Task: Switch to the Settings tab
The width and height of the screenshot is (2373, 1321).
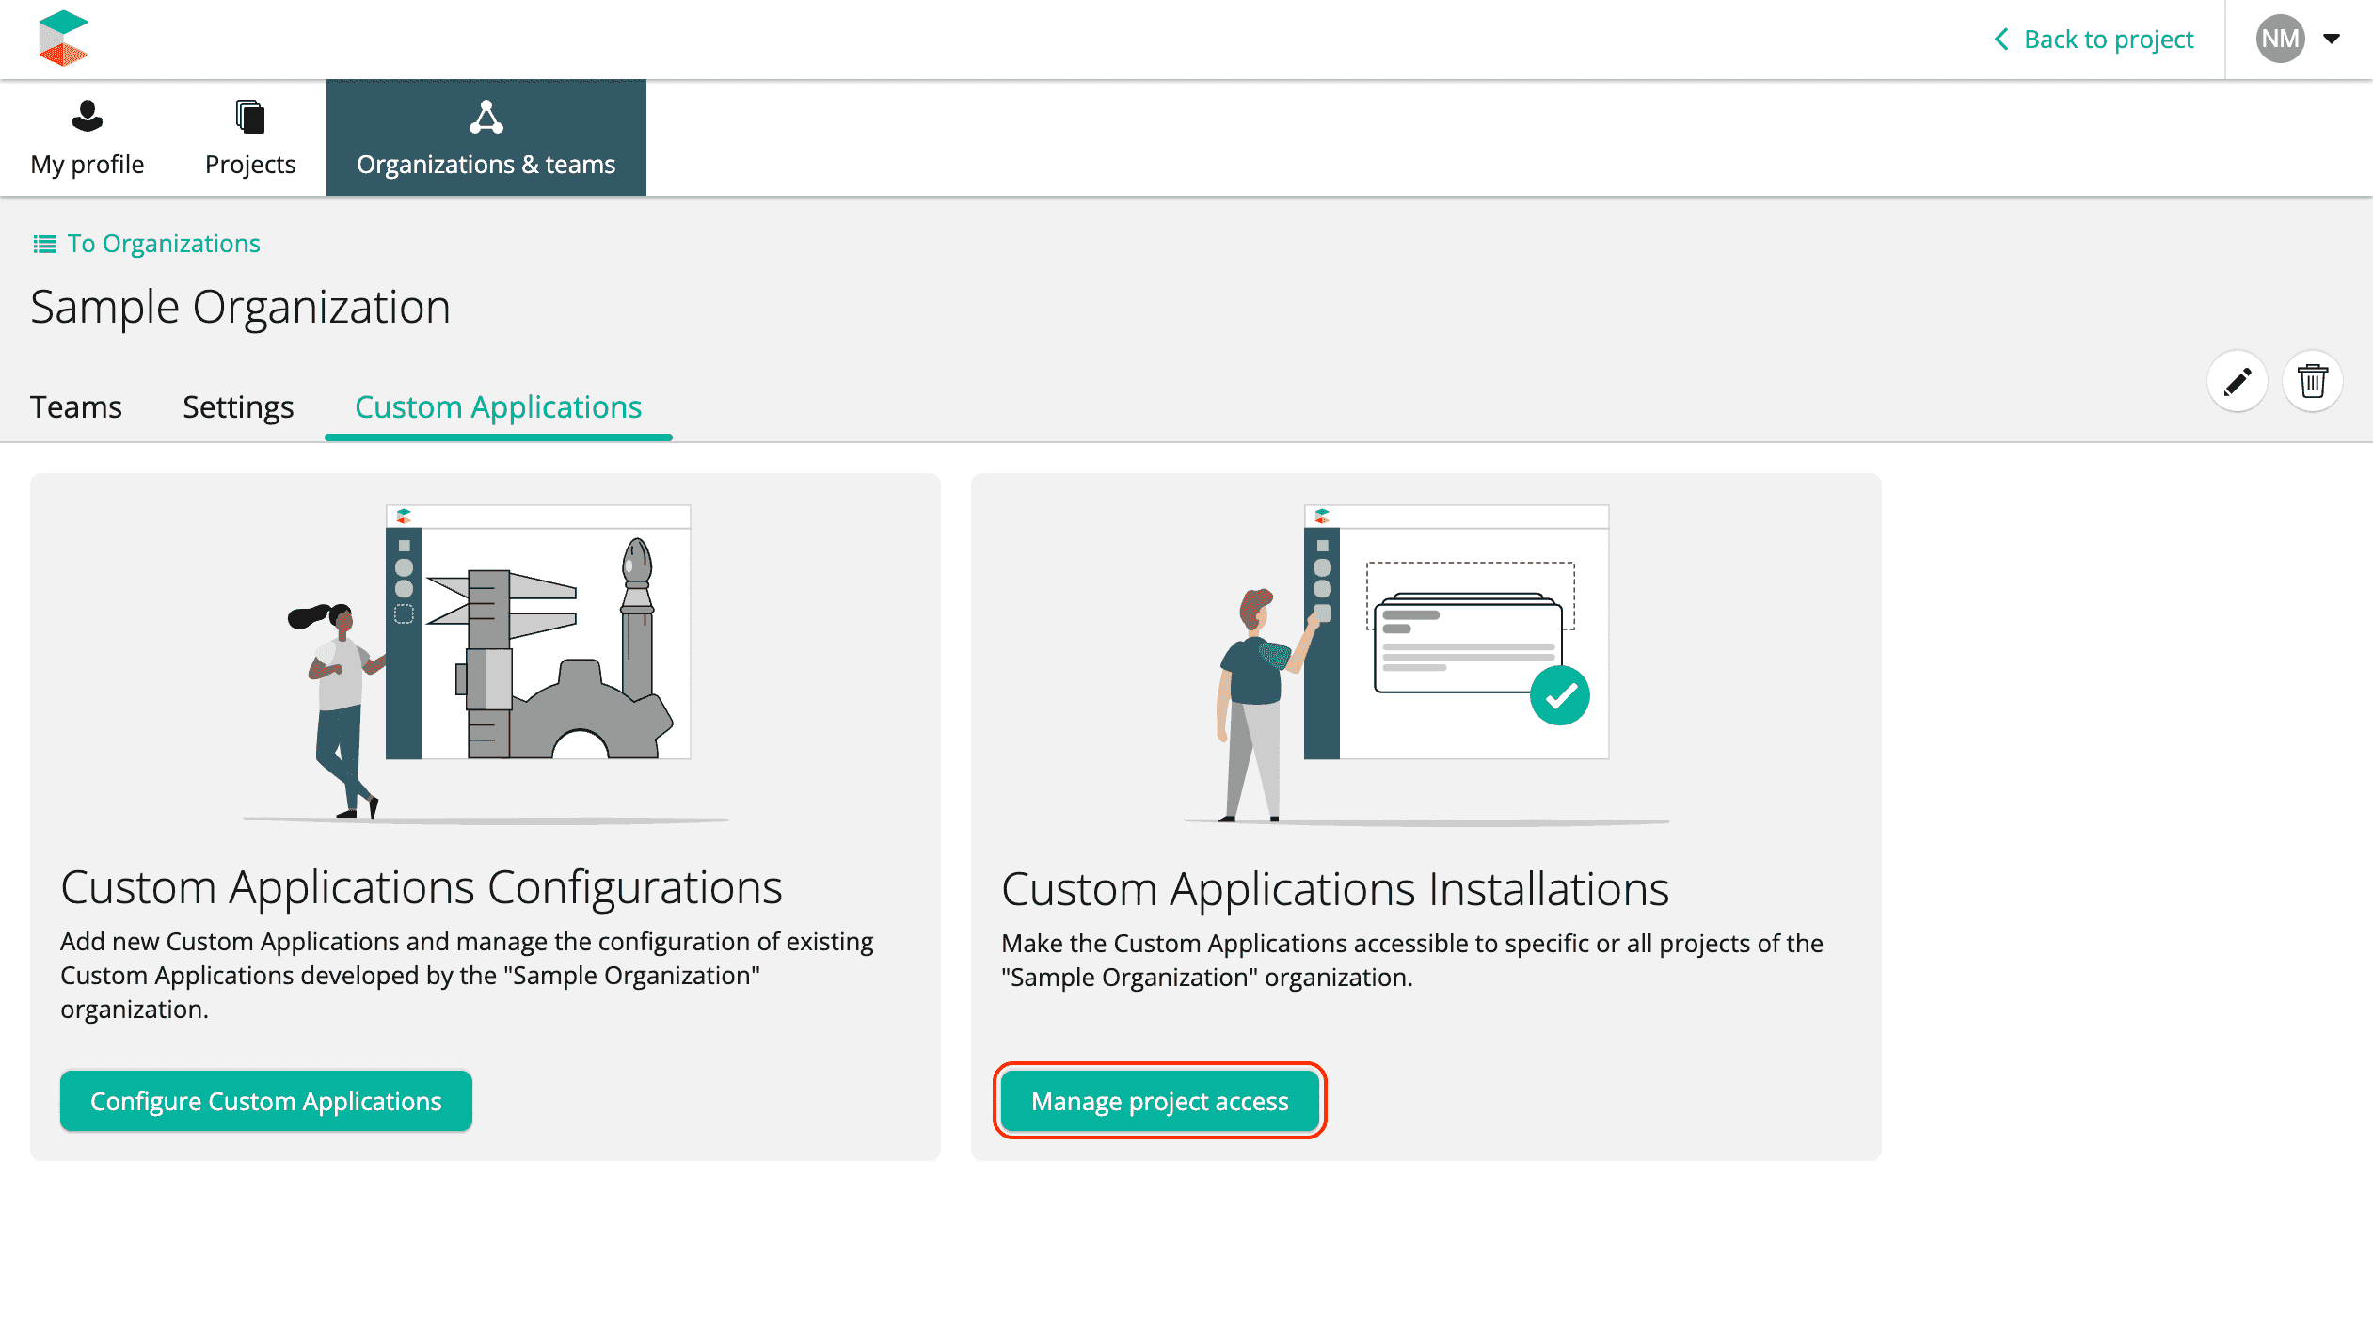Action: point(238,407)
